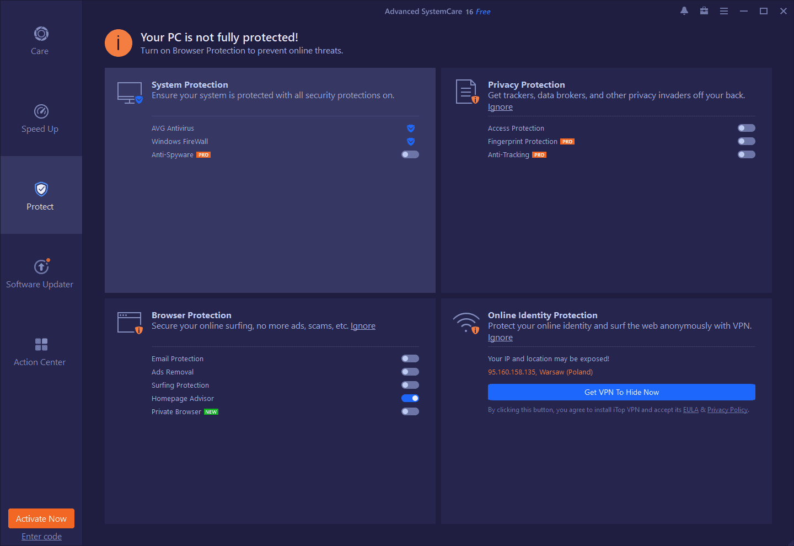The width and height of the screenshot is (794, 546).
Task: Click the "Ads Removal" label text
Action: [x=173, y=372]
